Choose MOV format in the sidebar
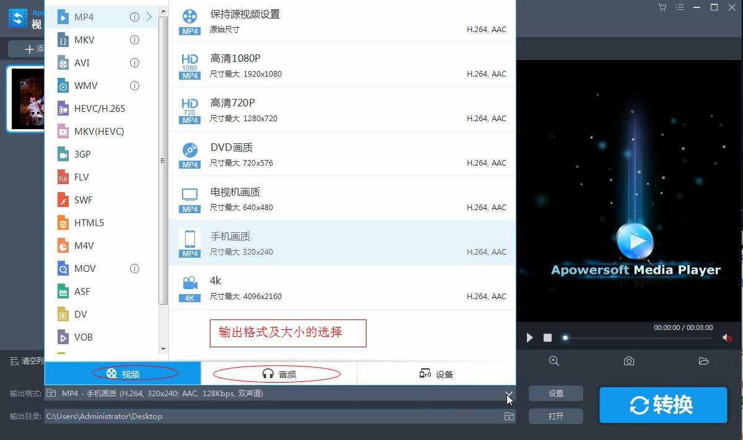The width and height of the screenshot is (743, 440). click(x=102, y=268)
